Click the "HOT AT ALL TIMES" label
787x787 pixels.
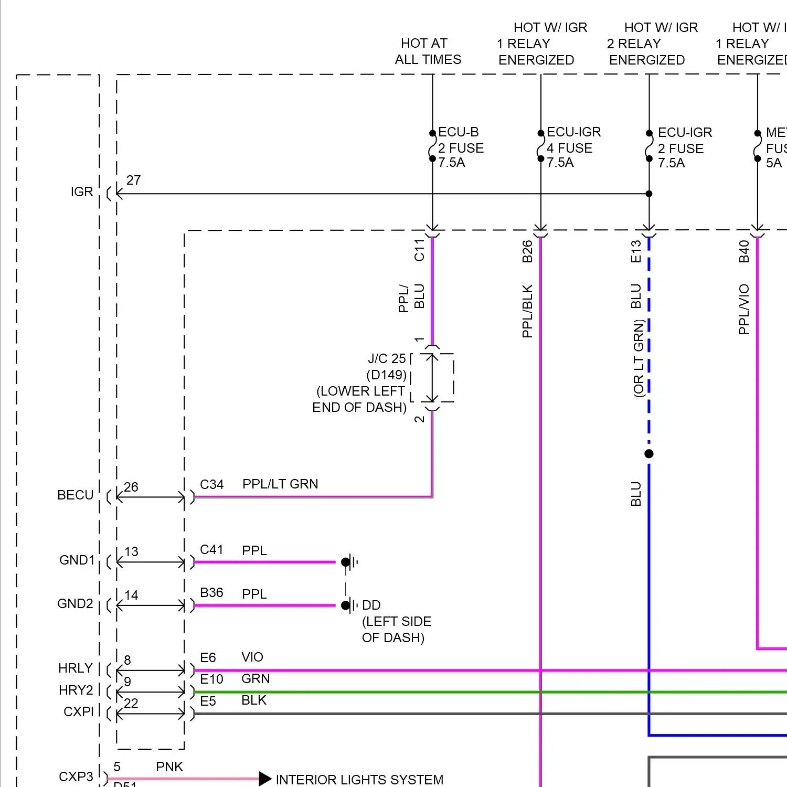point(428,51)
